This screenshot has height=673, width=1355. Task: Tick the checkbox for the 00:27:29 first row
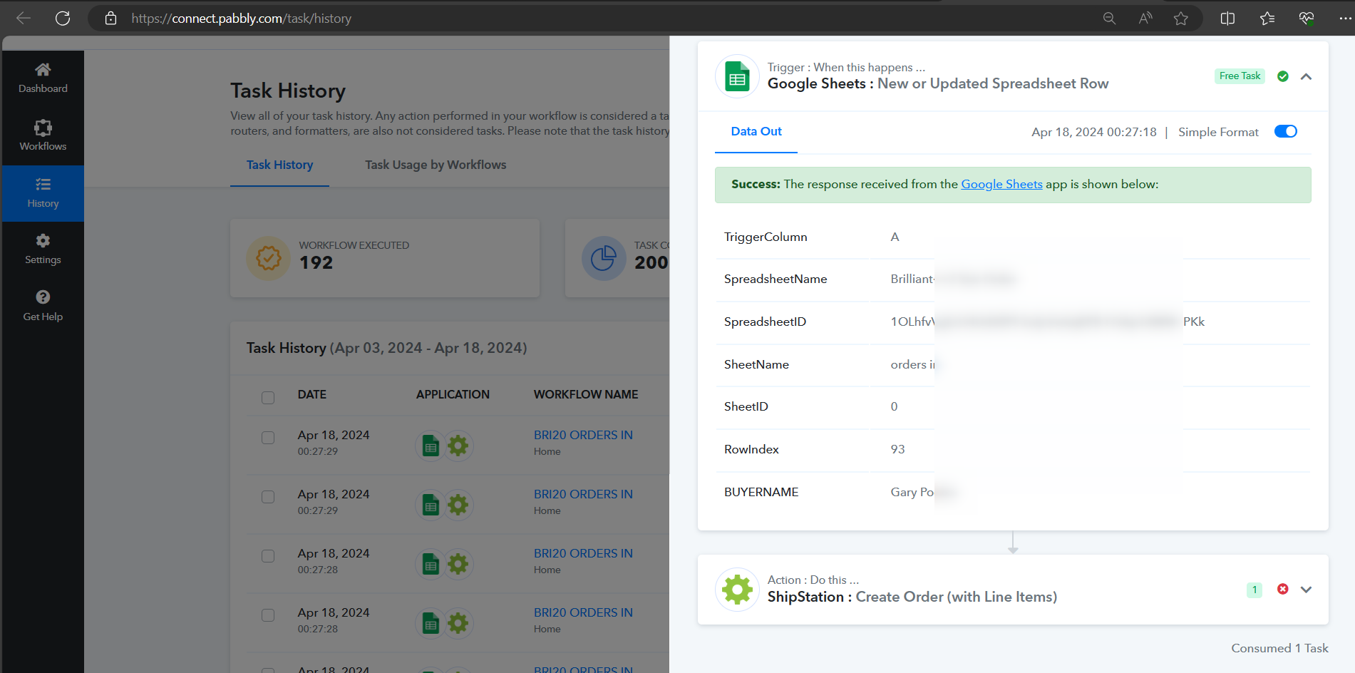(x=268, y=438)
